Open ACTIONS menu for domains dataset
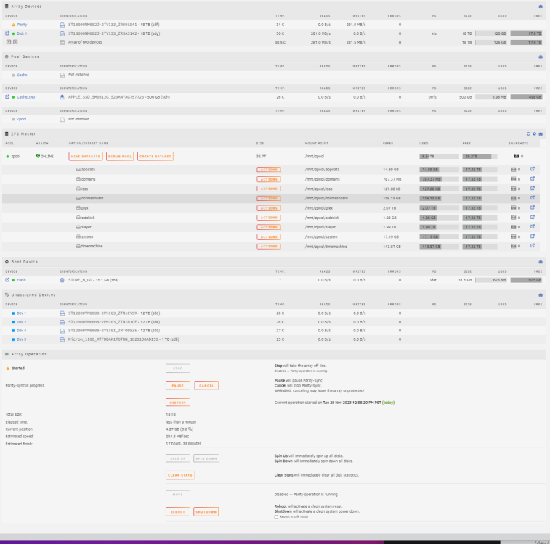This screenshot has height=544, width=550. (x=269, y=179)
